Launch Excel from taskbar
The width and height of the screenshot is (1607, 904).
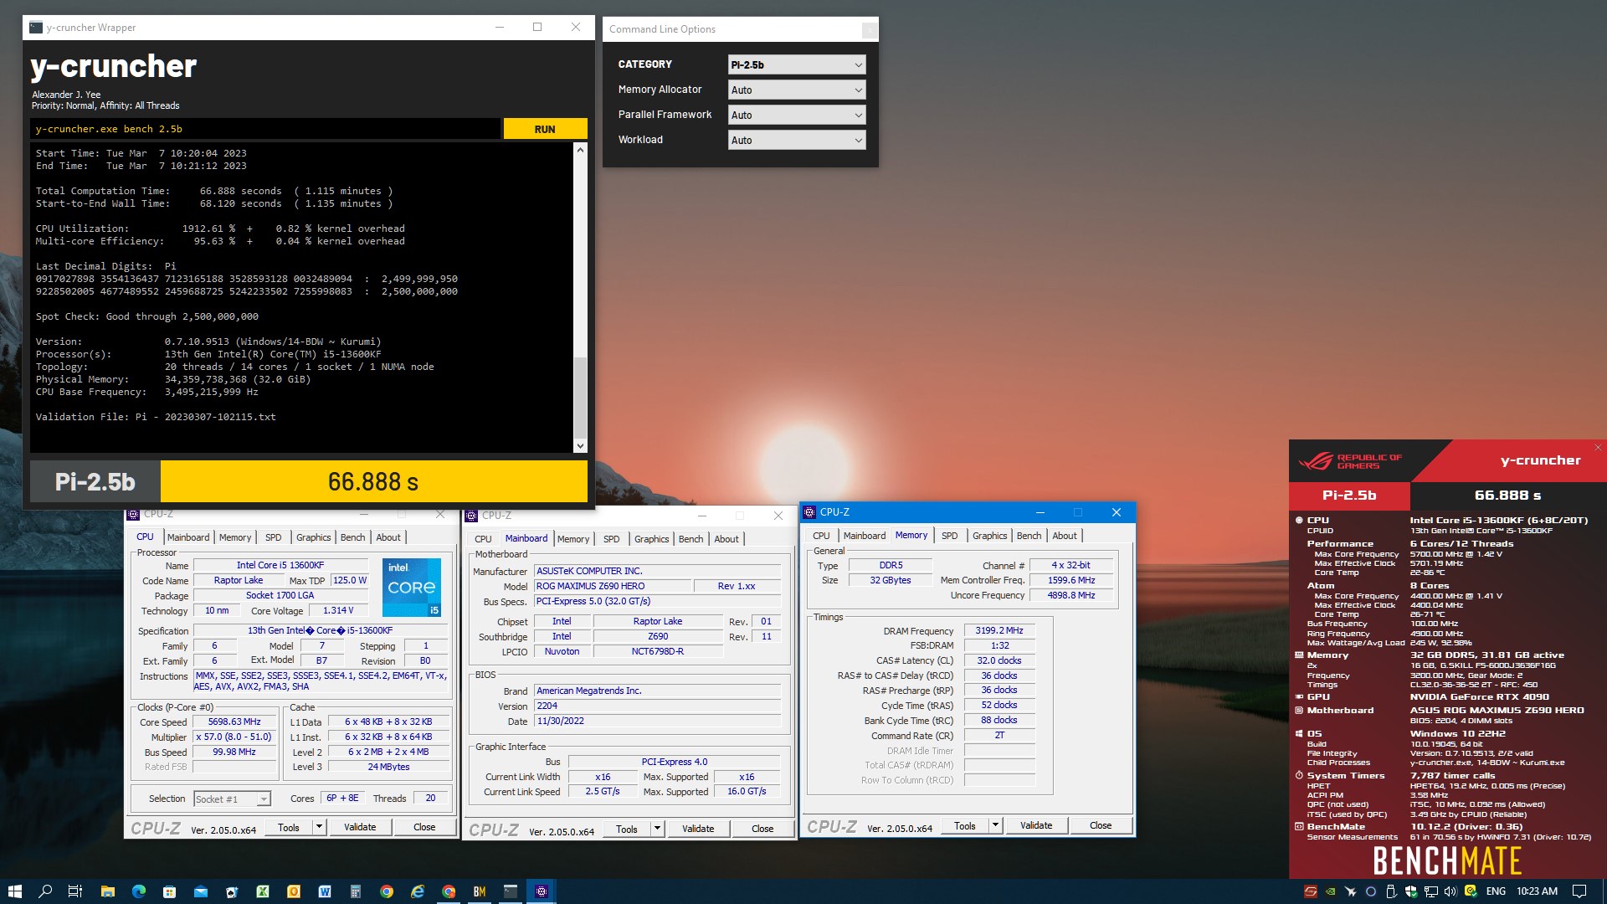pos(263,891)
